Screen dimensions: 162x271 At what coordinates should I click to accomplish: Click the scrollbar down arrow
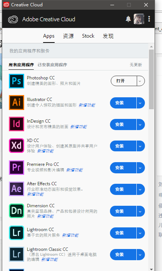[x=151, y=269]
